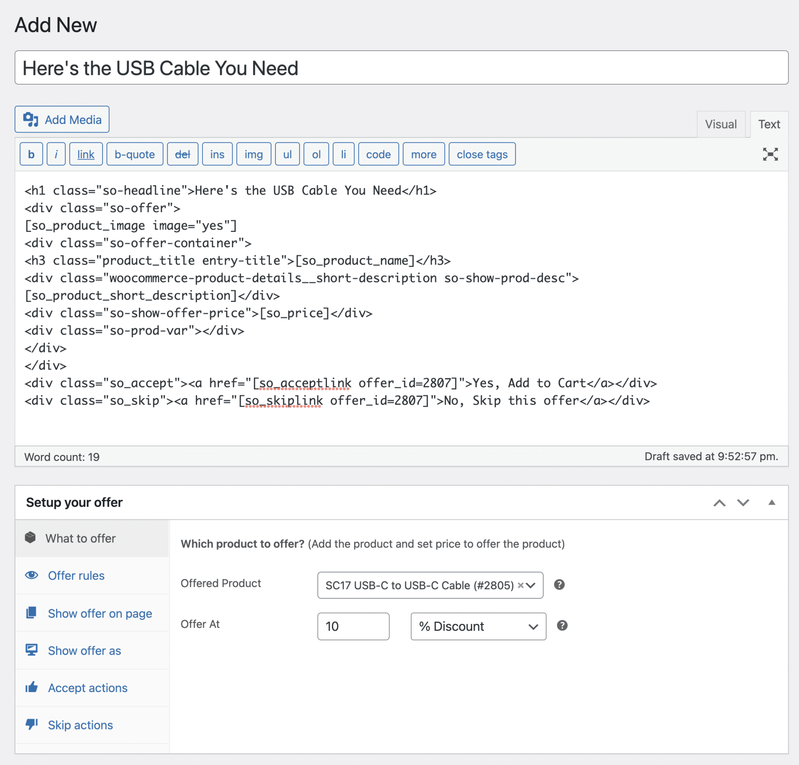Remove selected SC17 USB-C Cable product
The height and width of the screenshot is (765, 799).
click(x=520, y=585)
